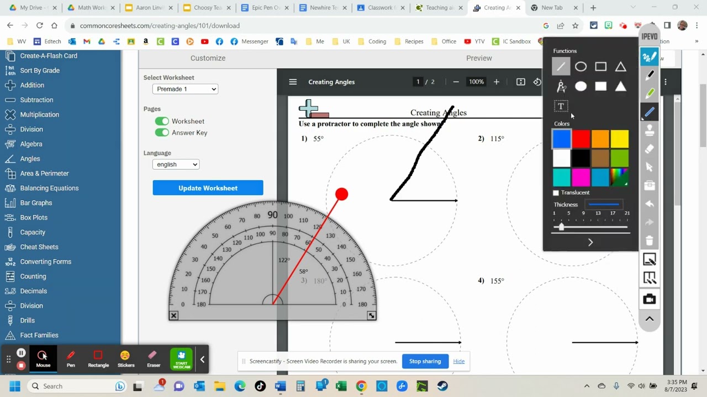707x397 pixels.
Task: Click the Stop sharing button
Action: pyautogui.click(x=425, y=361)
